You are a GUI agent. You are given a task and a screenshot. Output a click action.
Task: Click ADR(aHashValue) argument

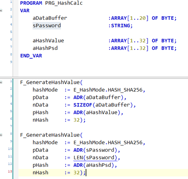coord(97,113)
